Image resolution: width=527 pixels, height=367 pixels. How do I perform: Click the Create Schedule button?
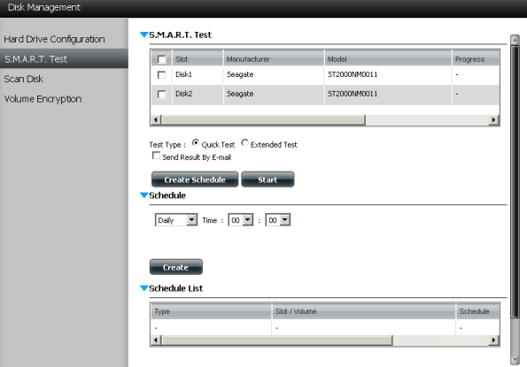pyautogui.click(x=195, y=180)
